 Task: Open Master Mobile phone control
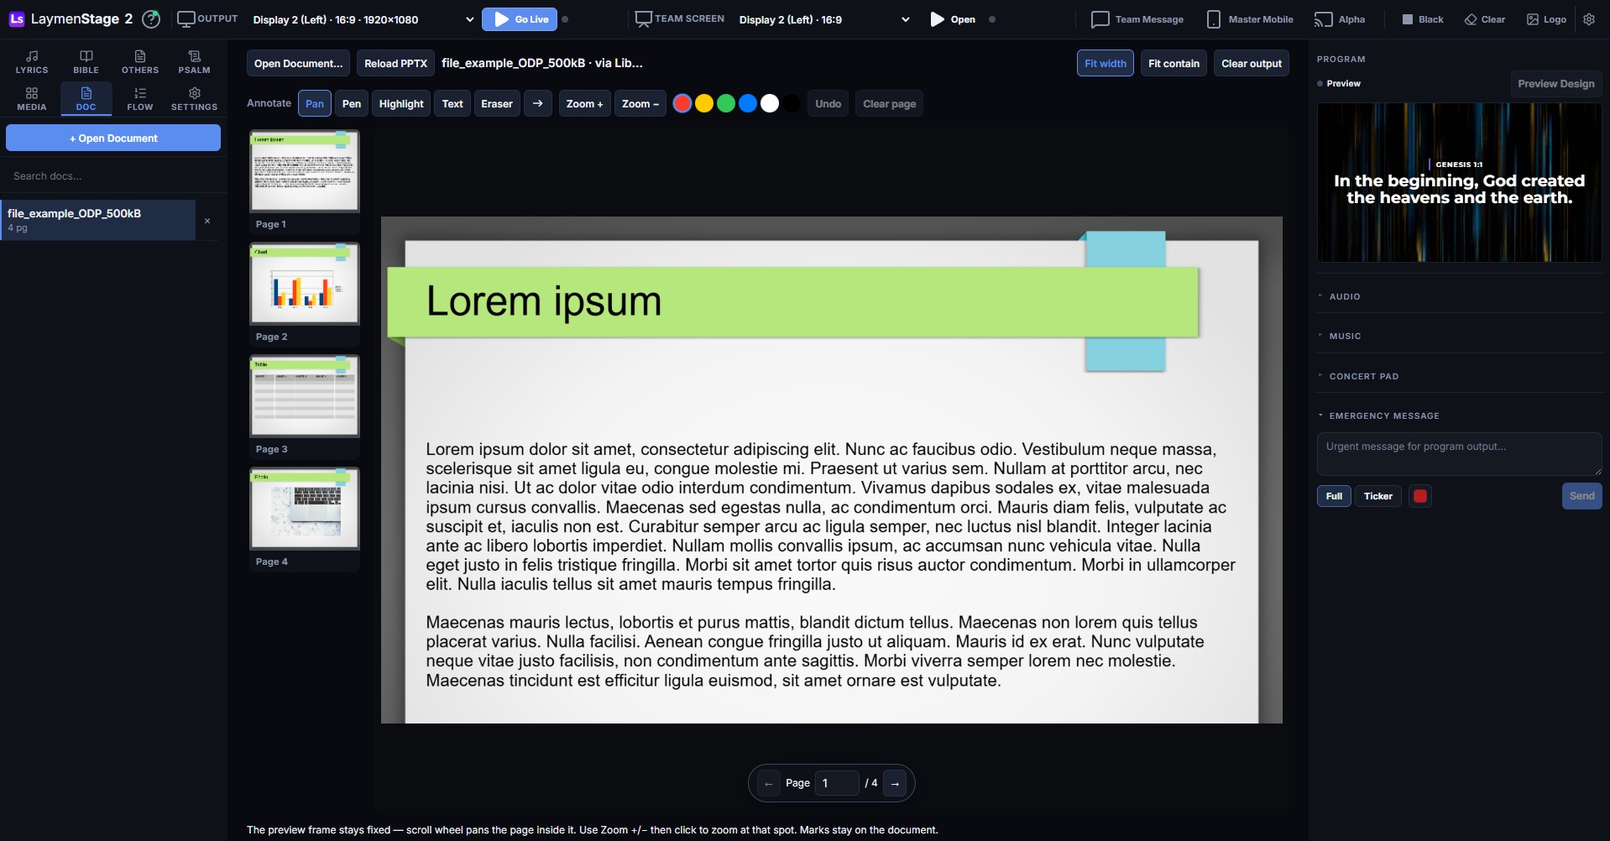[1250, 19]
